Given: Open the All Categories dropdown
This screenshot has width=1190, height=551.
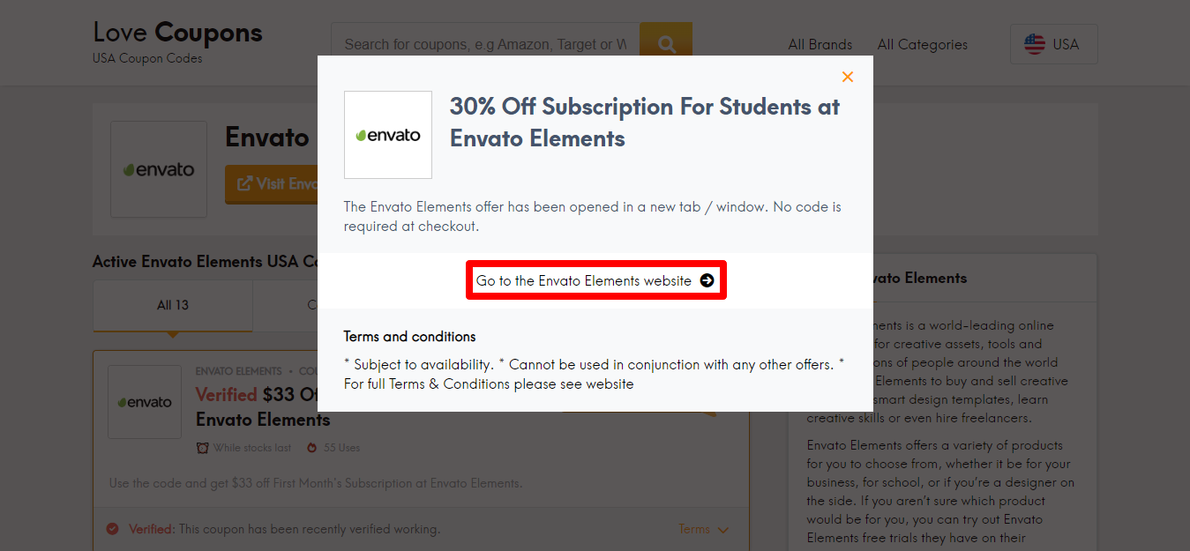Looking at the screenshot, I should point(921,44).
